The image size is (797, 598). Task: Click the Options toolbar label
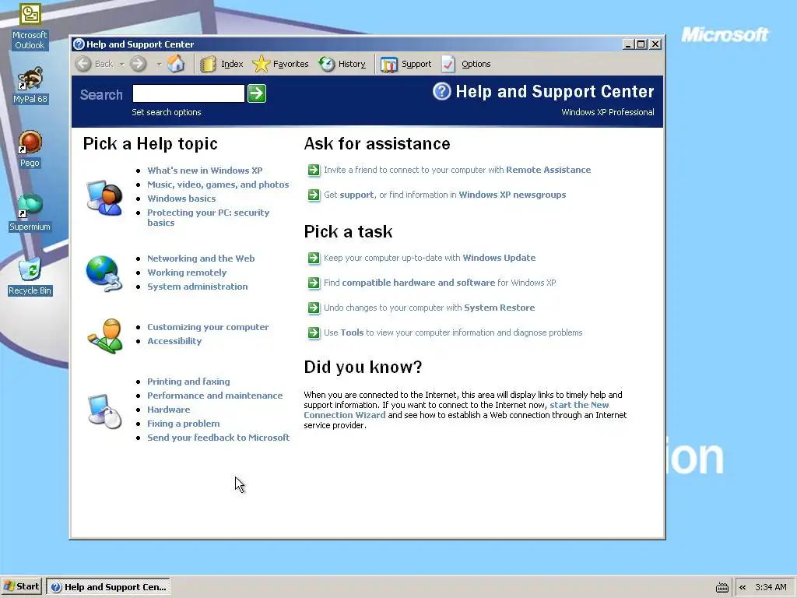pos(476,64)
